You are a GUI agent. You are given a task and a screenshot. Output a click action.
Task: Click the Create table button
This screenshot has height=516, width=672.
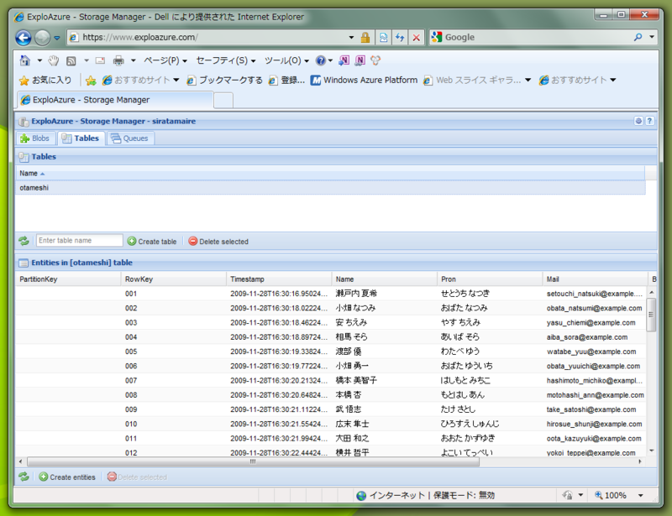pos(152,242)
